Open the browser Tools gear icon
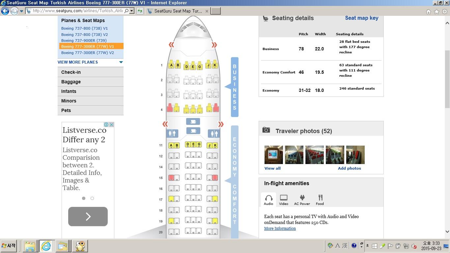This screenshot has width=450, height=253. tap(445, 12)
